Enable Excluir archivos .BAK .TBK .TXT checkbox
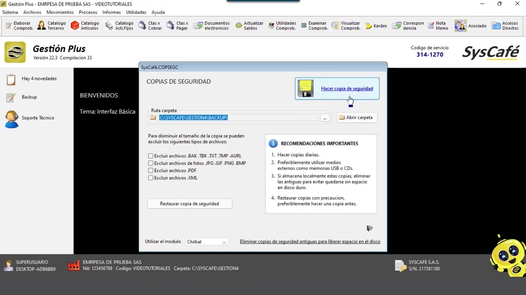526x295 pixels. point(150,156)
